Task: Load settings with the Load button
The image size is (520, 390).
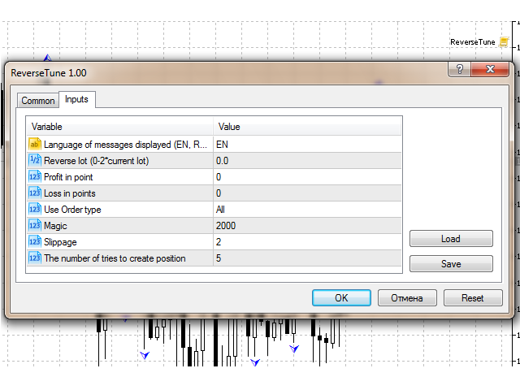Action: (451, 239)
